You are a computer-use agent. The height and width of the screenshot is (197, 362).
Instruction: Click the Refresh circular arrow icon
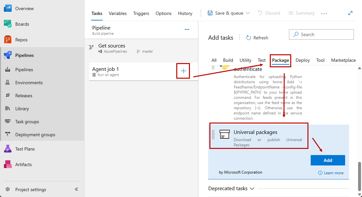(248, 38)
